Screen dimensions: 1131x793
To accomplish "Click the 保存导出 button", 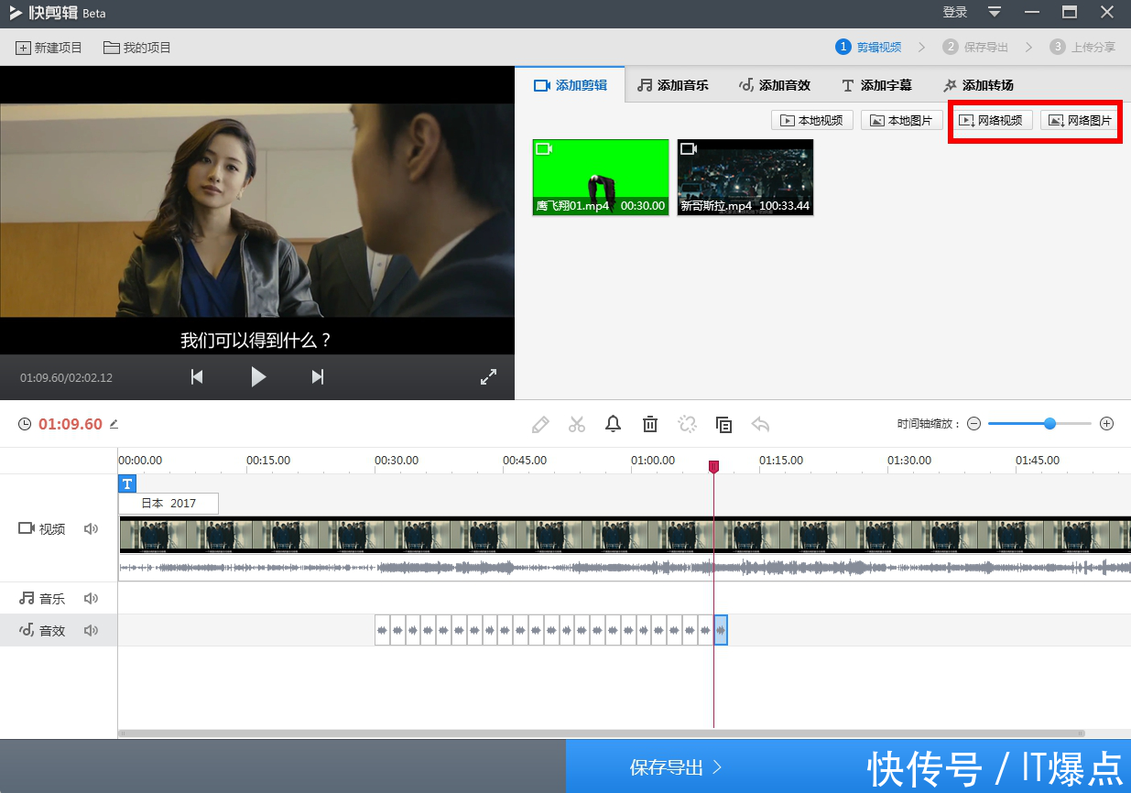I will pyautogui.click(x=676, y=767).
